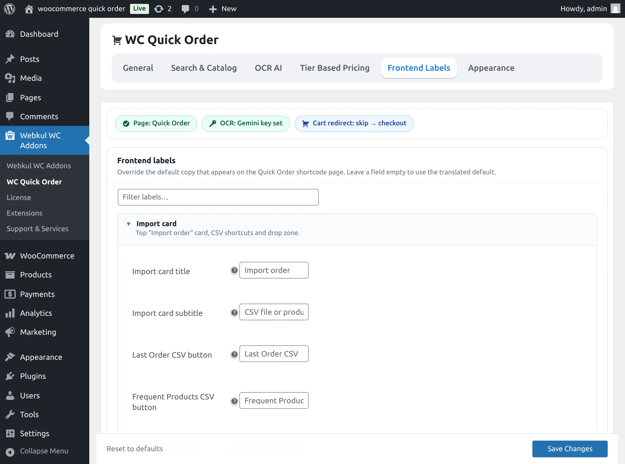Screen dimensions: 625x464
Task: Open the updates icon showing 2
Action: coord(159,9)
